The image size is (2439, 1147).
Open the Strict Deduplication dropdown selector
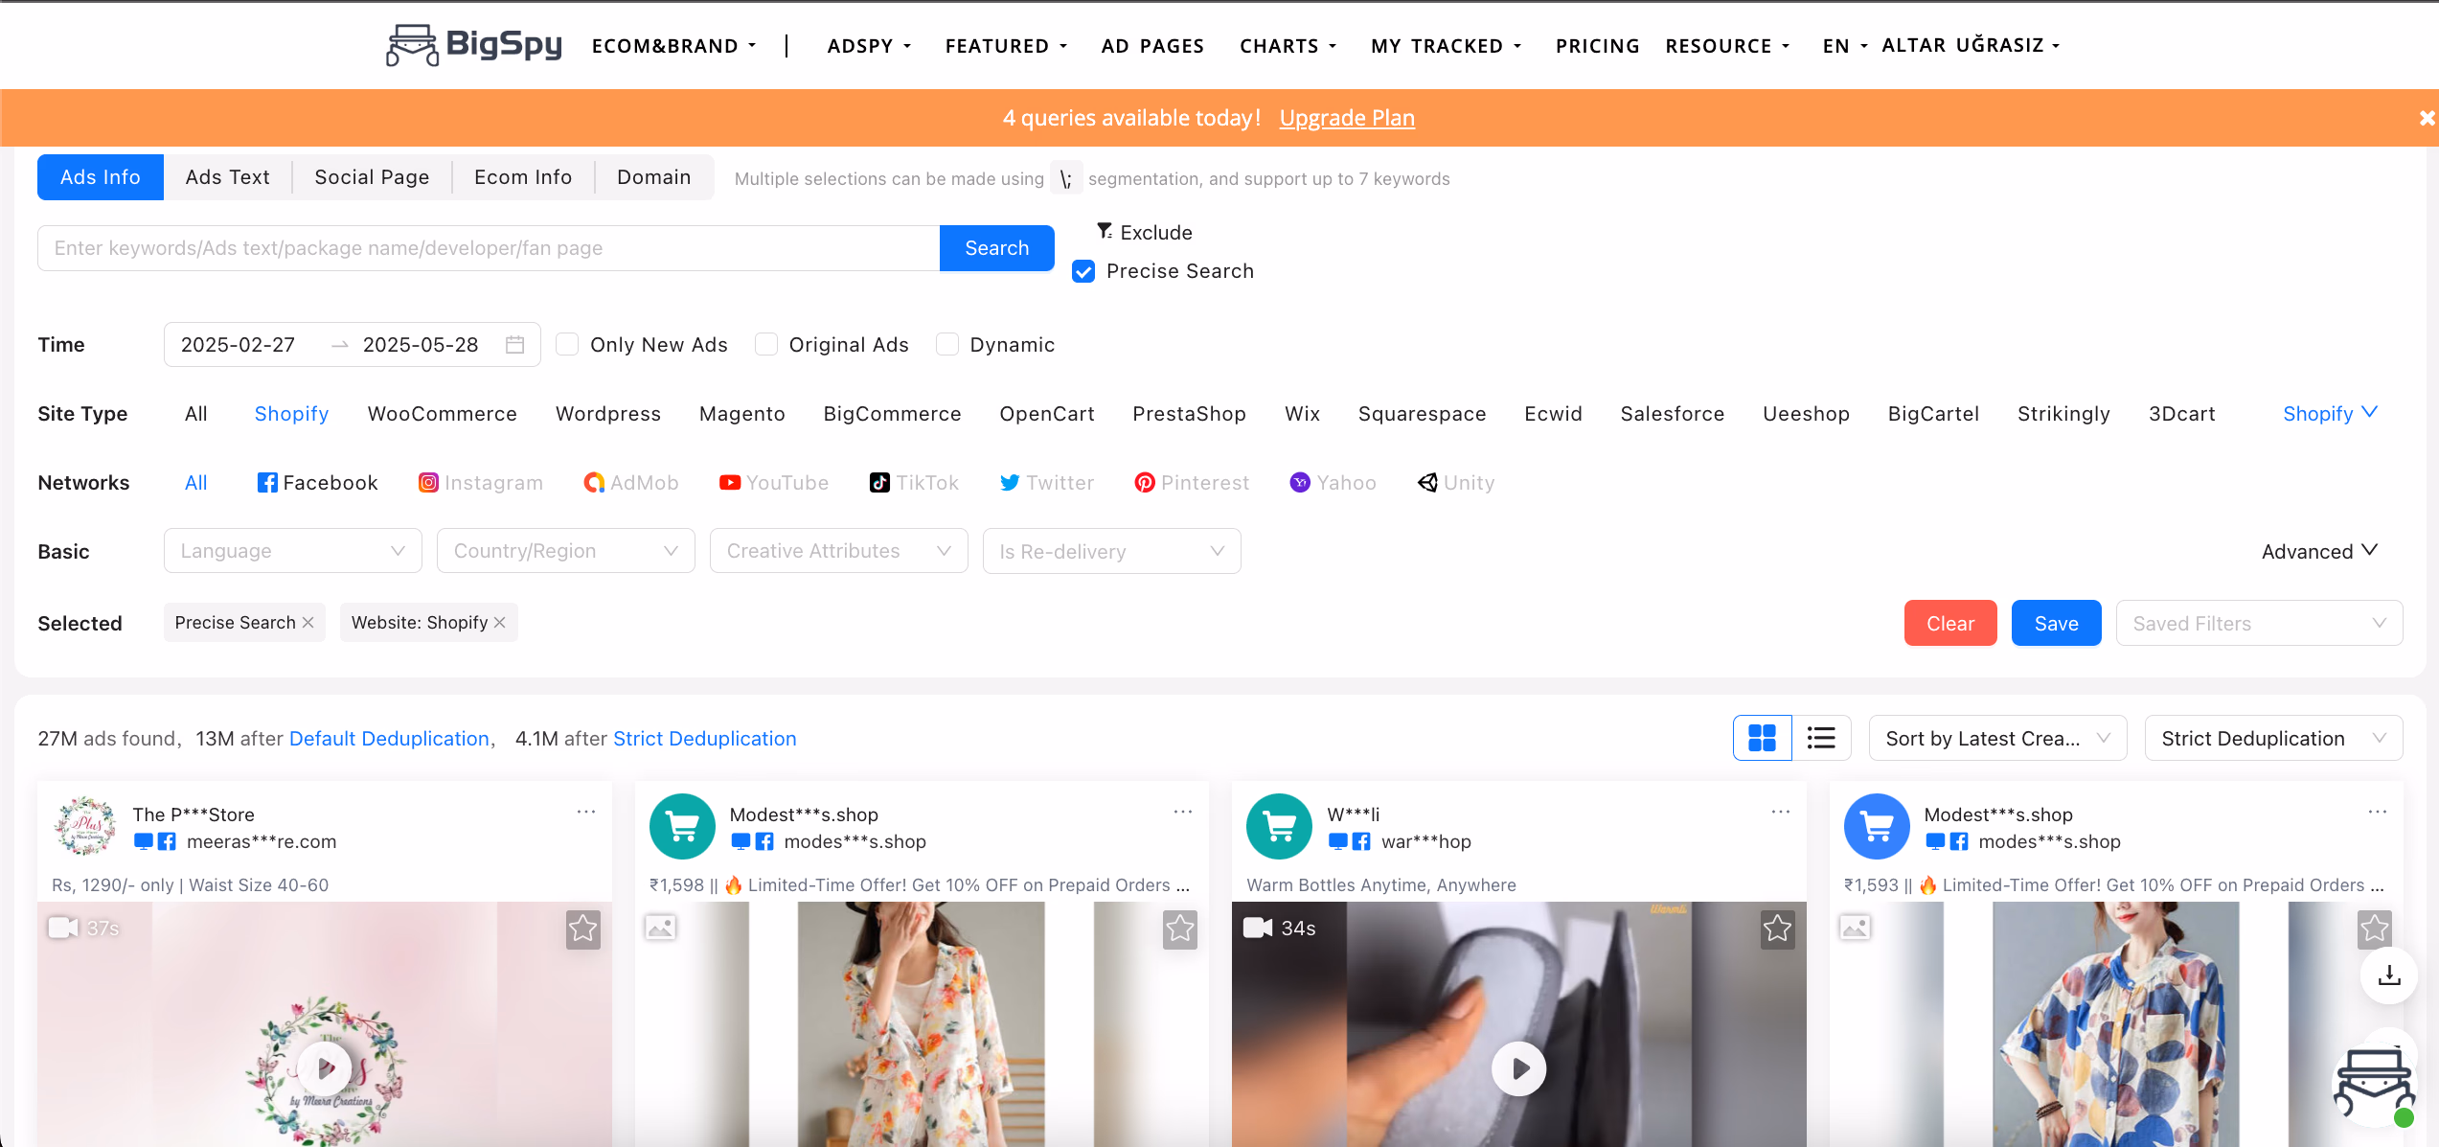2273,738
